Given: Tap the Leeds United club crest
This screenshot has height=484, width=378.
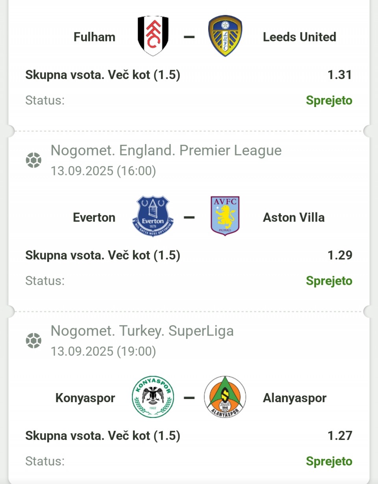Looking at the screenshot, I should [x=225, y=36].
